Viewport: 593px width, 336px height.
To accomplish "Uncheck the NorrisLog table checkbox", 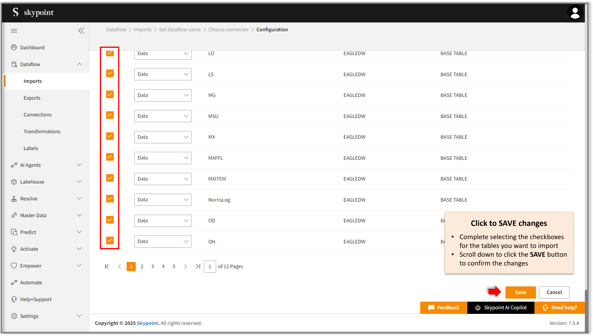I will 110,199.
